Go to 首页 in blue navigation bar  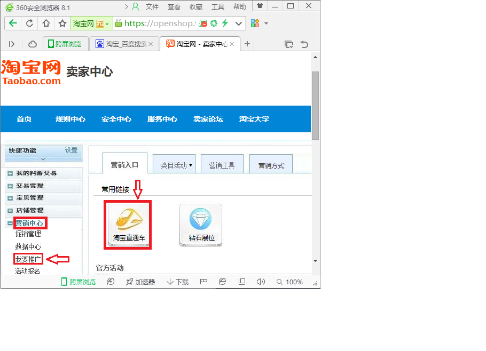click(24, 119)
